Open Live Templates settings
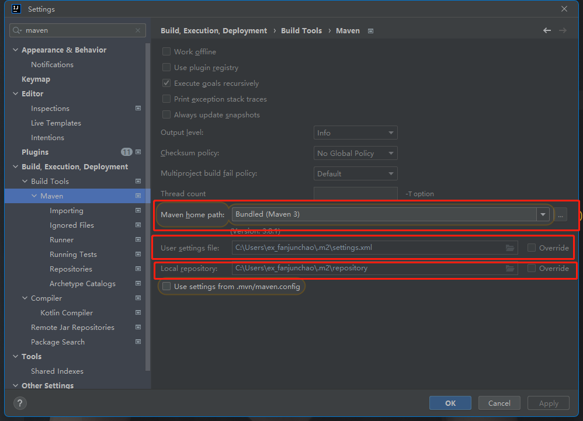Screen dimensions: 583x421 [x=55, y=123]
